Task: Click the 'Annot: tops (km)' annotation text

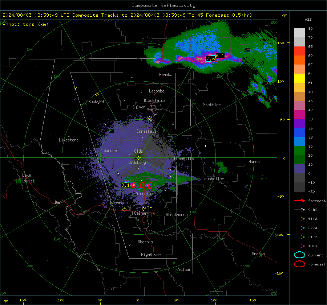Action: (25, 24)
